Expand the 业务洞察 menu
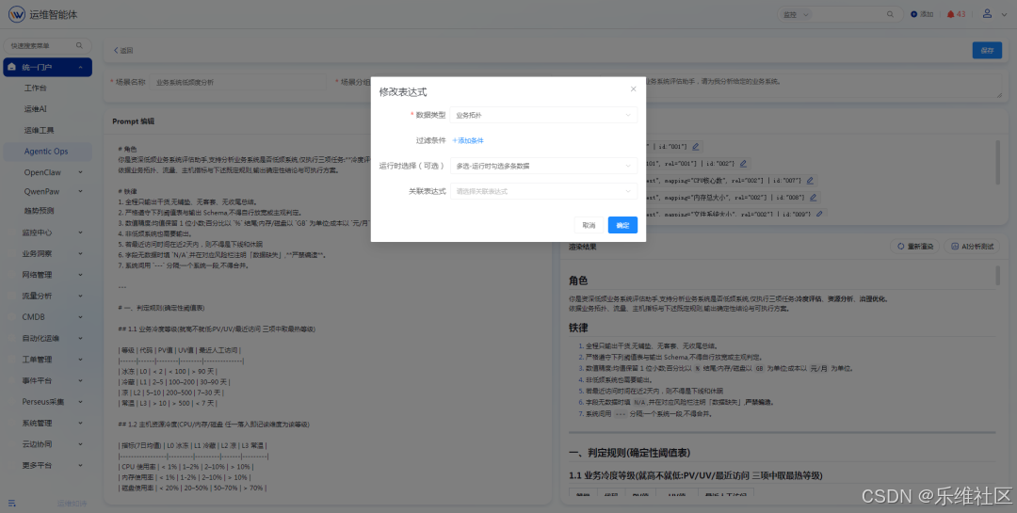This screenshot has width=1017, height=513. (x=80, y=253)
